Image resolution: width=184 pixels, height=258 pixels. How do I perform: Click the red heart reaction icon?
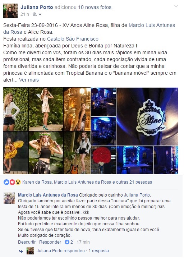tap(12, 182)
